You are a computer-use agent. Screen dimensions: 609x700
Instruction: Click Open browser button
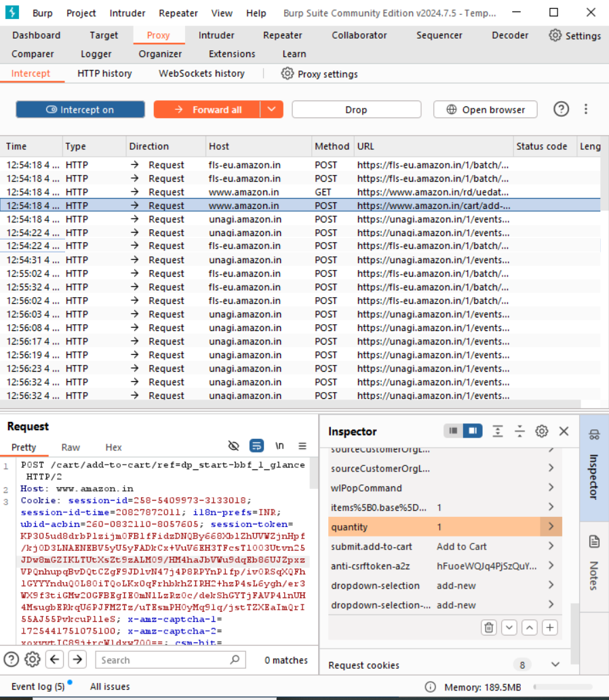[x=486, y=109]
